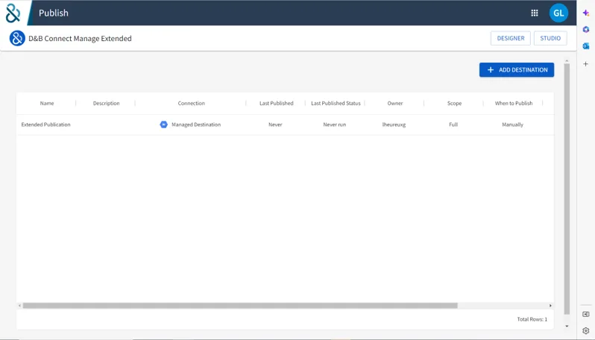Image resolution: width=595 pixels, height=340 pixels.
Task: Click the Manually publish schedule cell
Action: tap(512, 125)
